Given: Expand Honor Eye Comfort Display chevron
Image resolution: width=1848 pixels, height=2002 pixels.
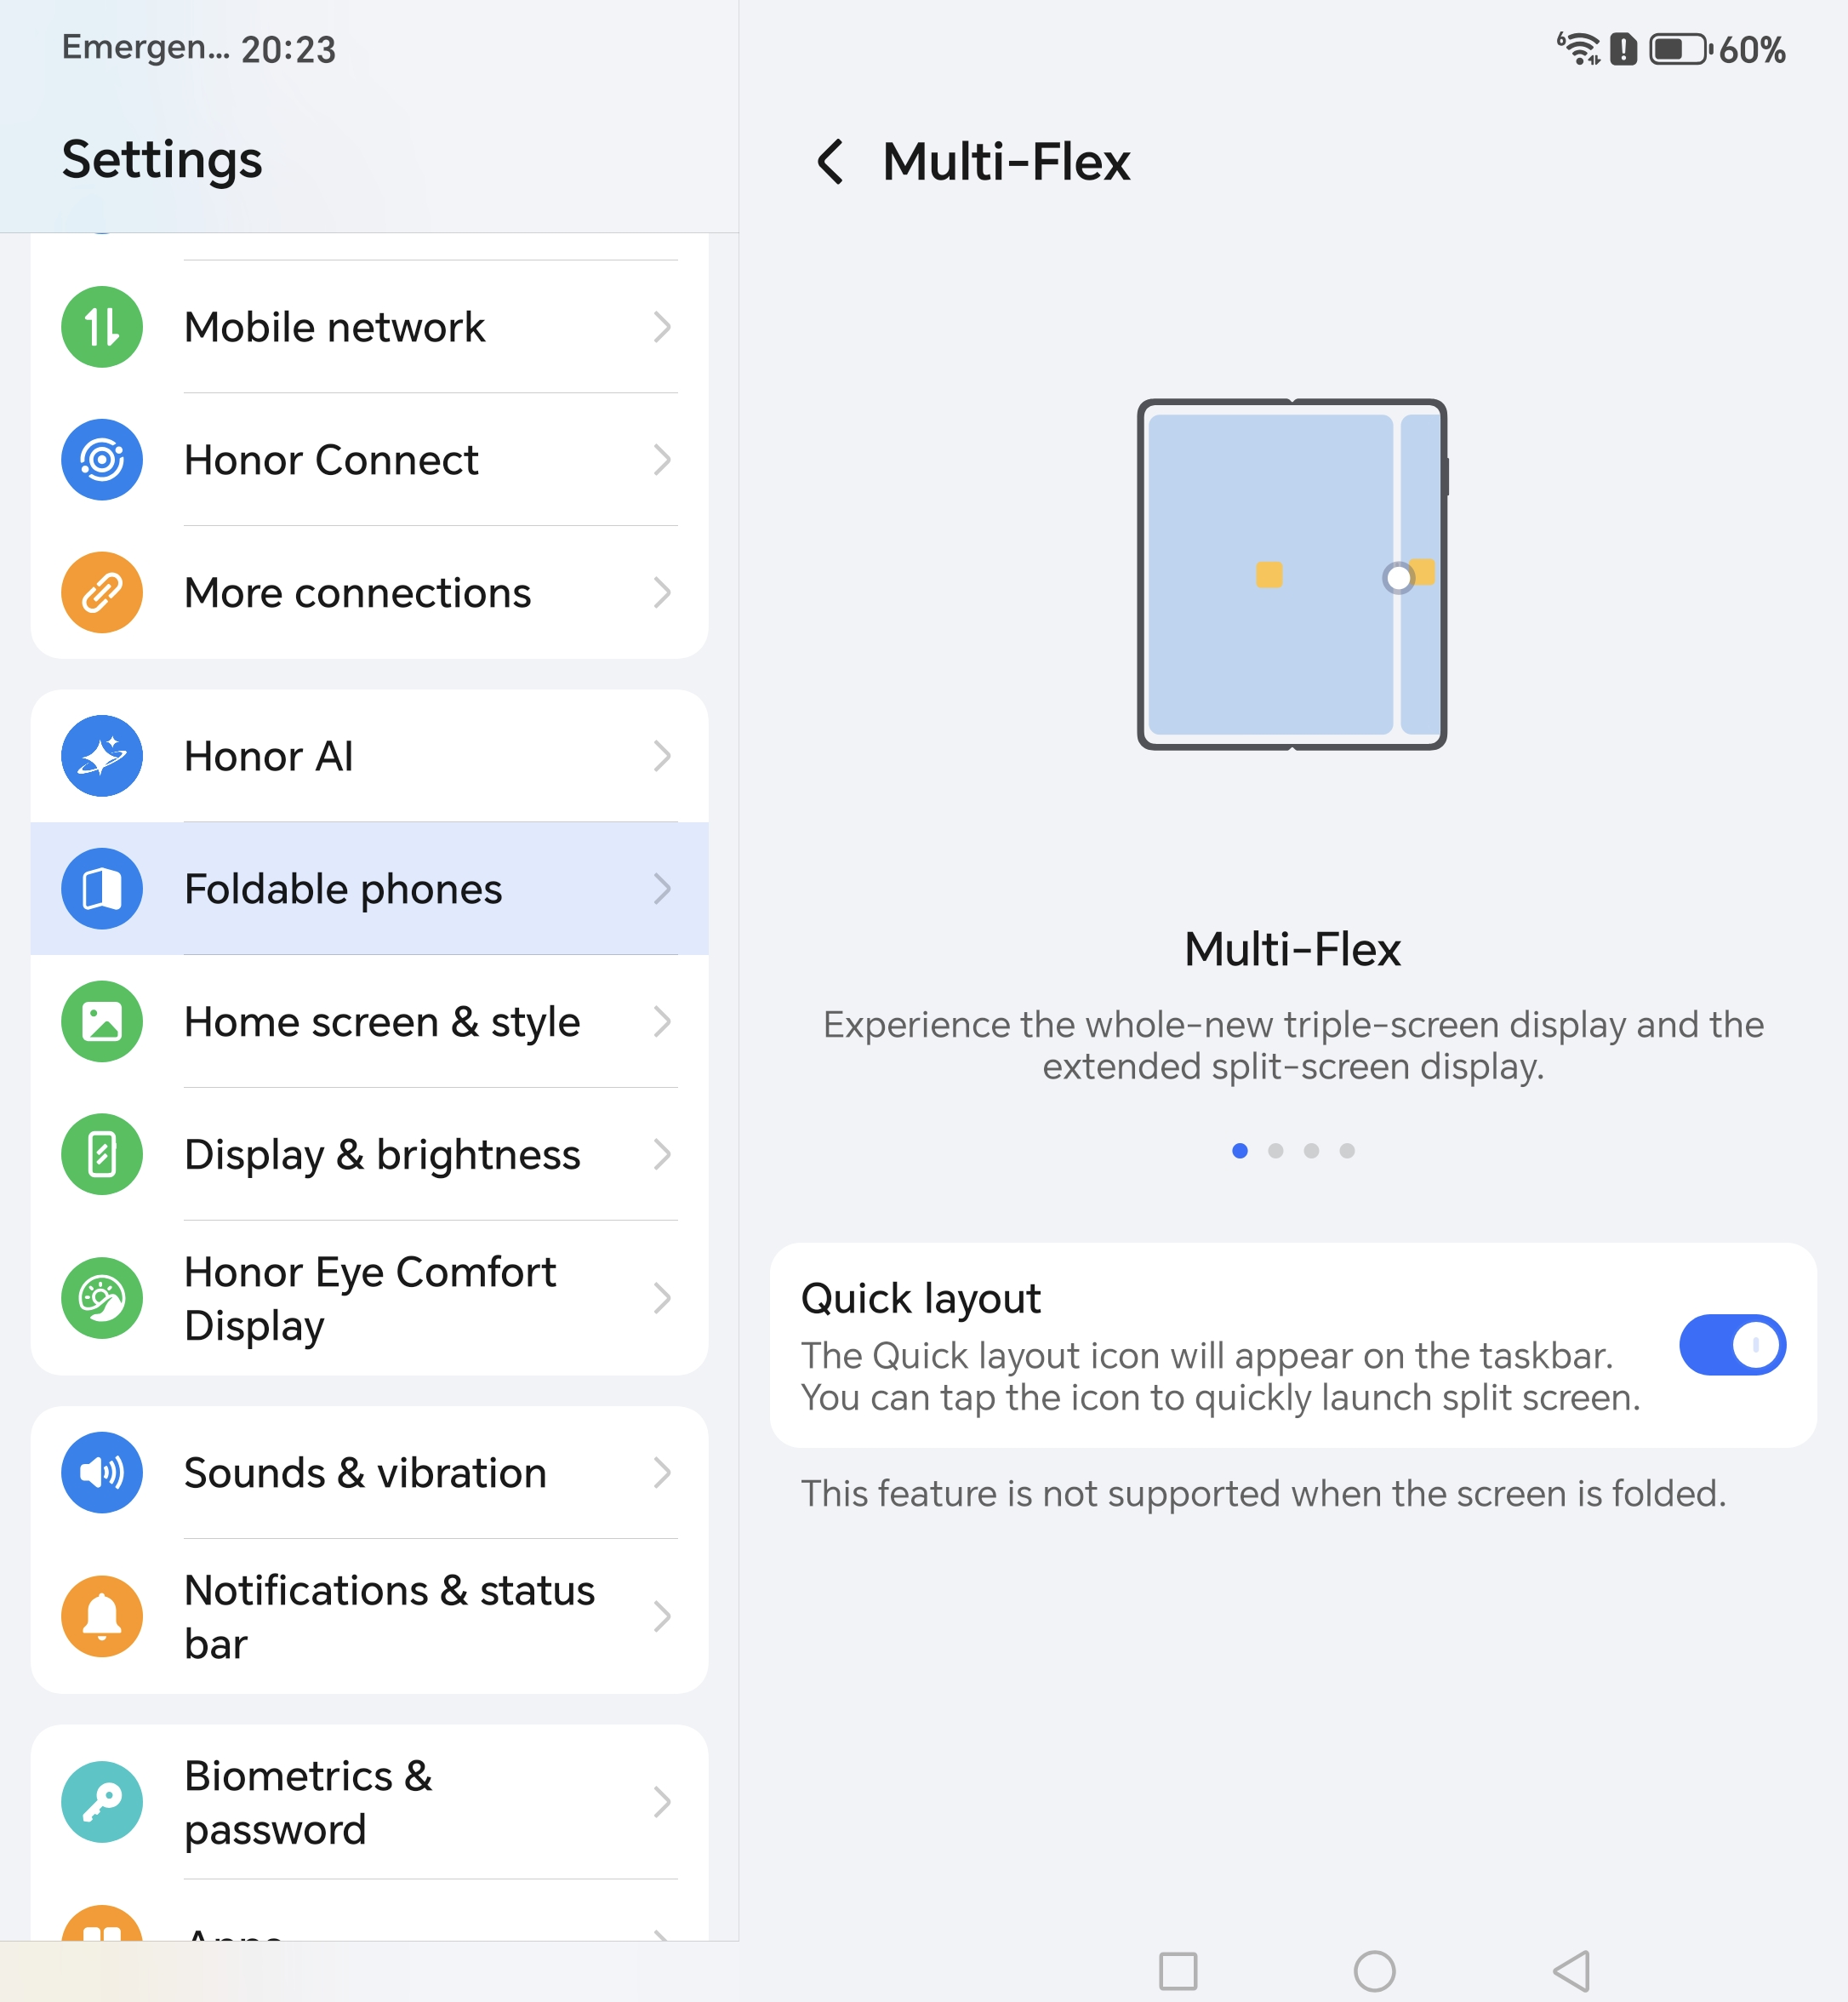Looking at the screenshot, I should coord(662,1298).
